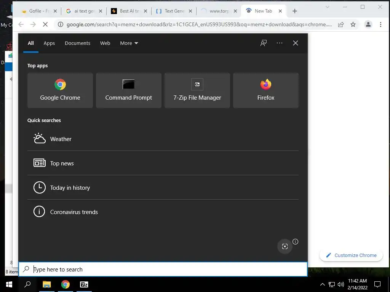The height and width of the screenshot is (292, 390).
Task: Close the Windows search panel
Action: (x=296, y=43)
